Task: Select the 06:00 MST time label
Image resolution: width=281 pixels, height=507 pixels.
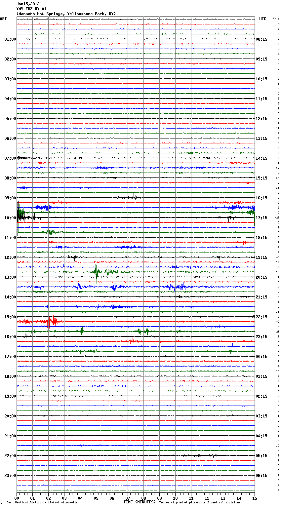Action: (x=10, y=138)
